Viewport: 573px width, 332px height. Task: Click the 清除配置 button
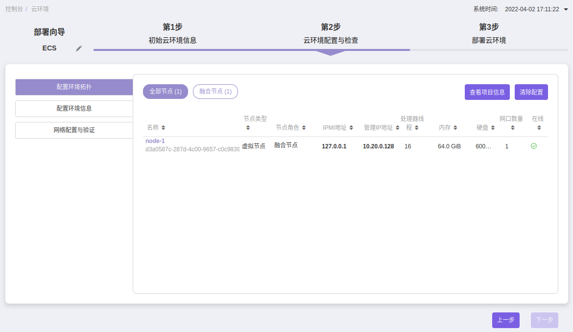pyautogui.click(x=531, y=92)
